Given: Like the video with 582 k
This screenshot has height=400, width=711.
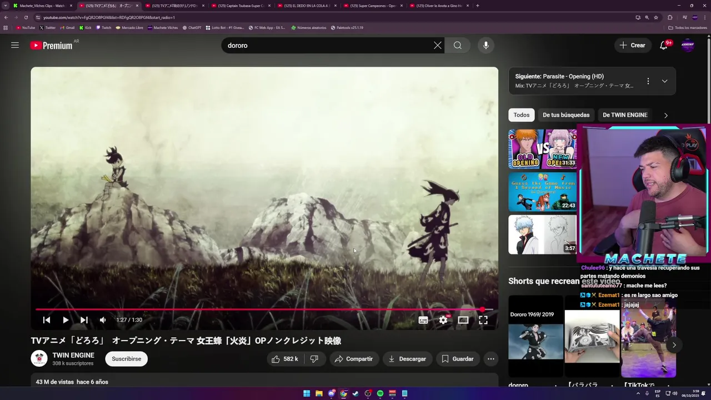Looking at the screenshot, I should coord(284,359).
